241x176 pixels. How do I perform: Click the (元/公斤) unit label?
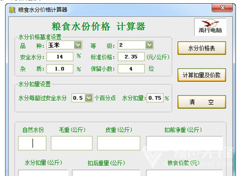158,57
